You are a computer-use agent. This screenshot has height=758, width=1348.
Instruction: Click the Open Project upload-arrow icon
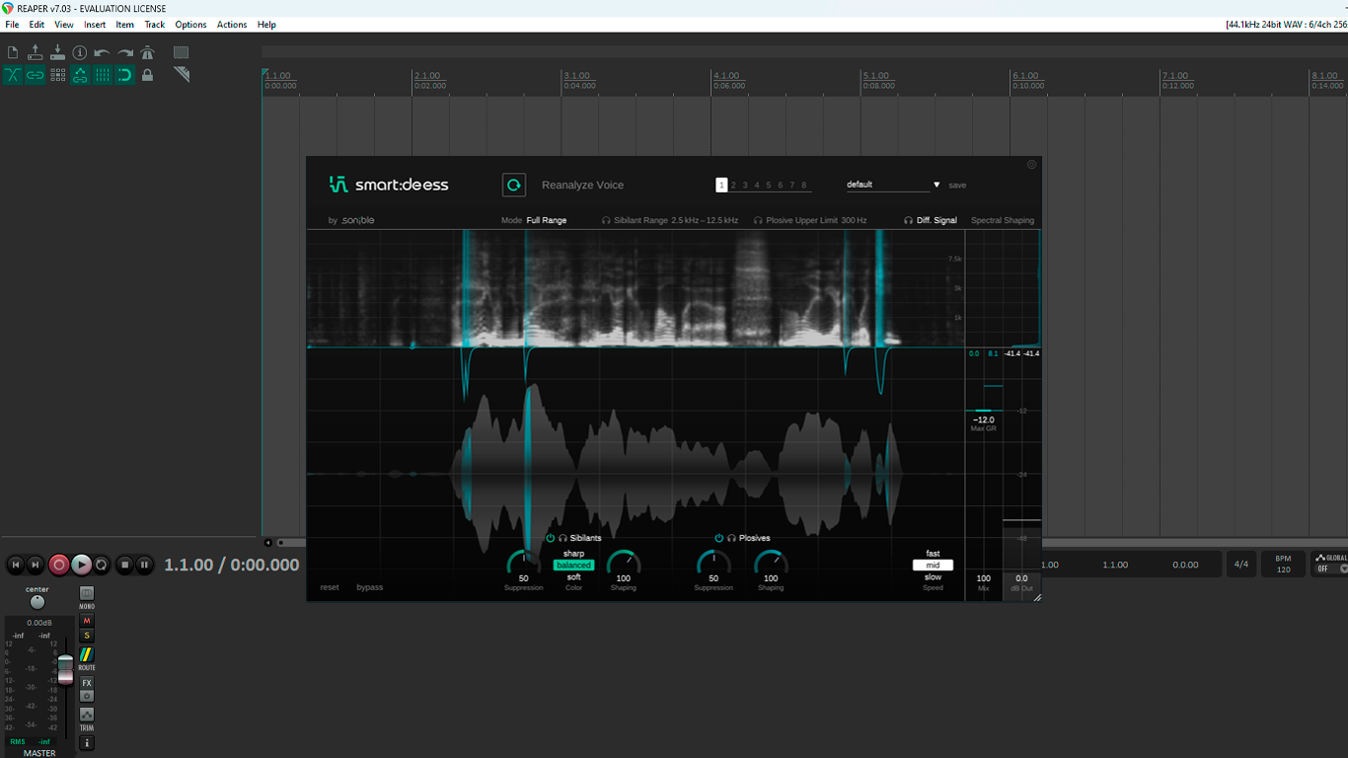[36, 52]
